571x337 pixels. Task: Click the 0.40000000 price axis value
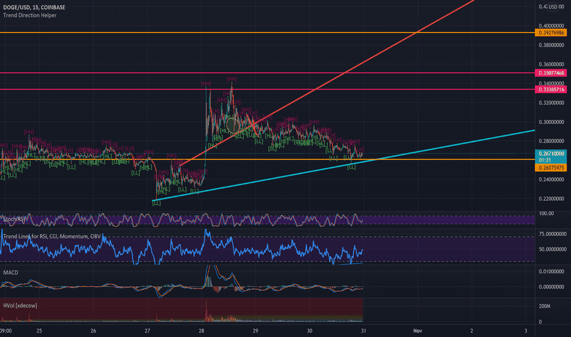coord(551,26)
